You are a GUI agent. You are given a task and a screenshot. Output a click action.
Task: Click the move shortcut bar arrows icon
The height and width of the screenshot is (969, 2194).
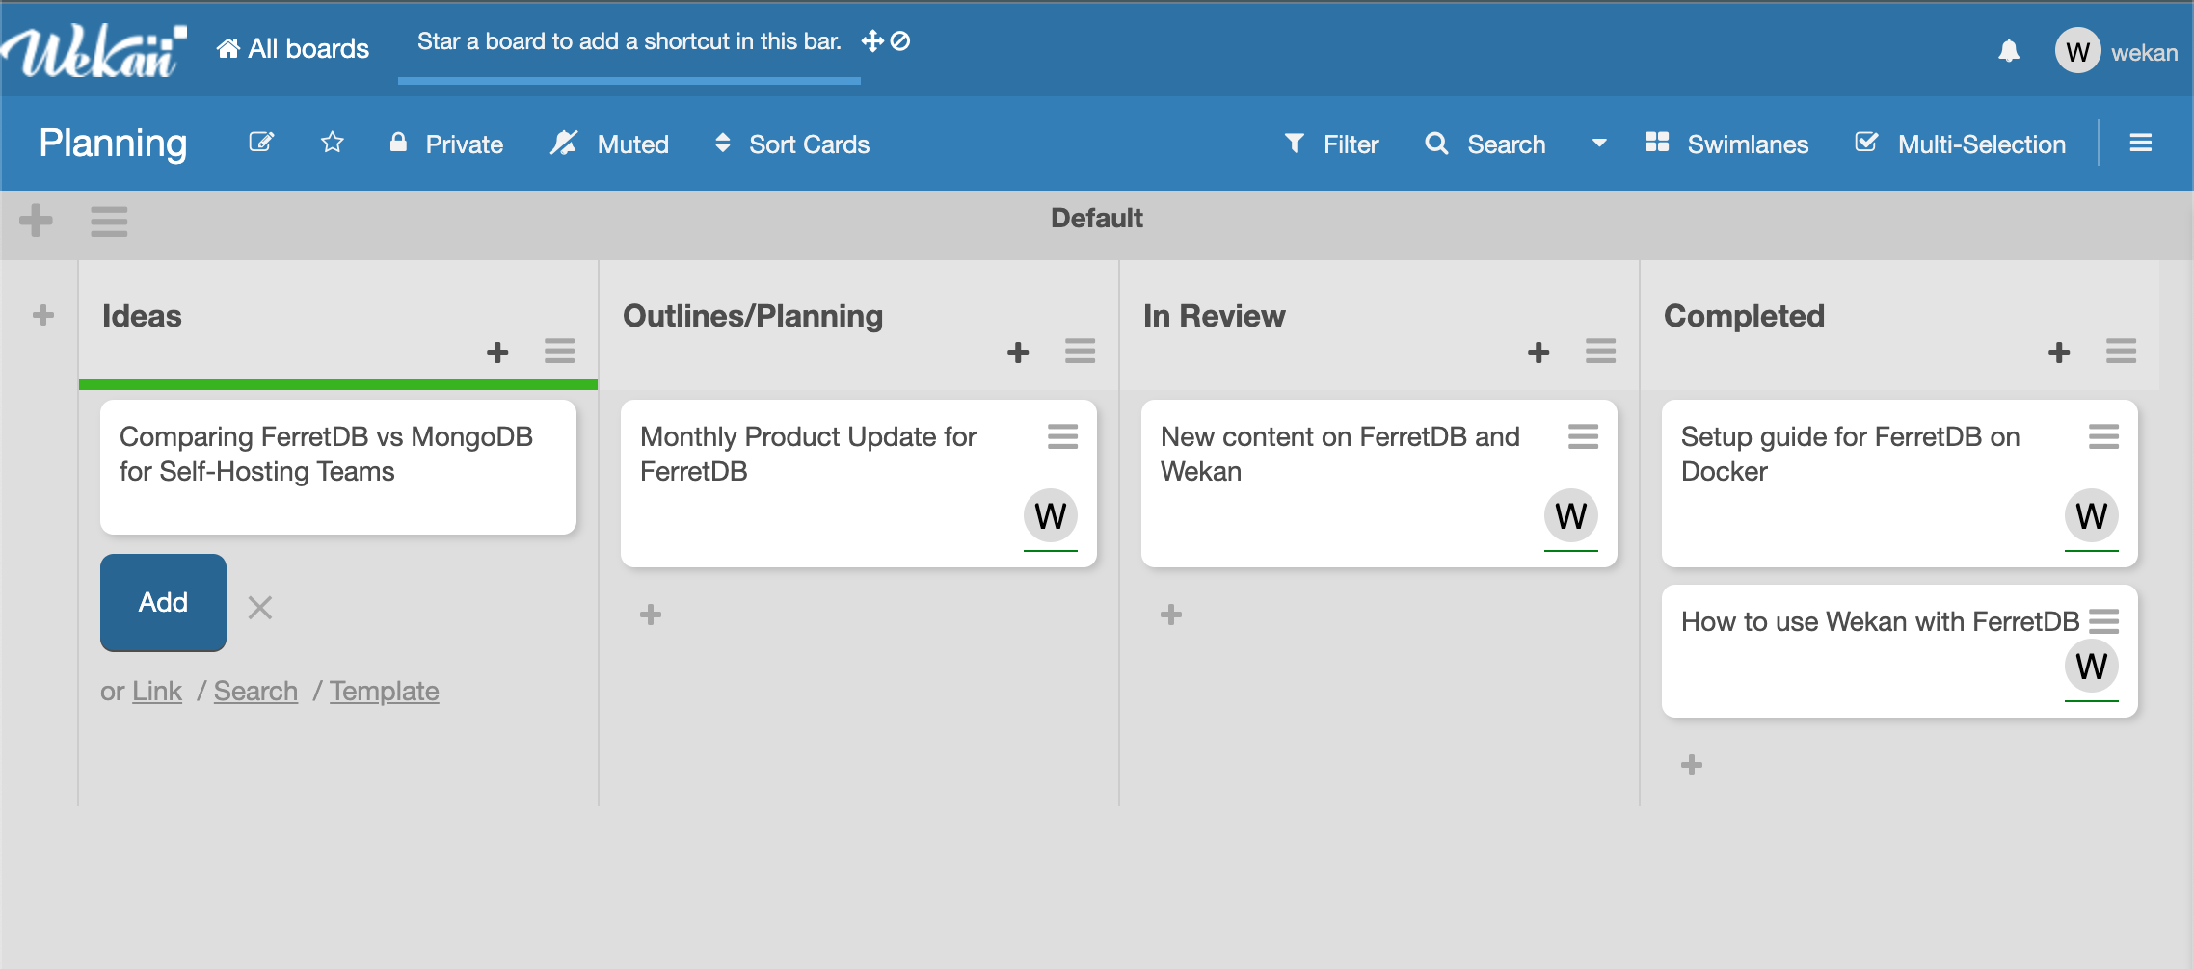click(x=872, y=41)
